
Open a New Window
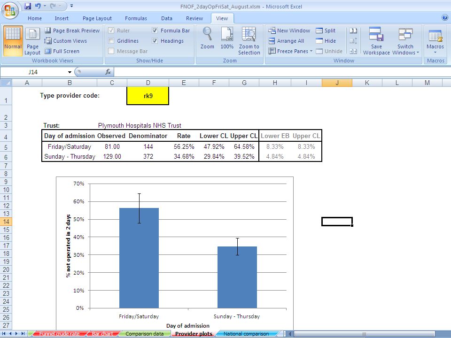click(x=289, y=31)
